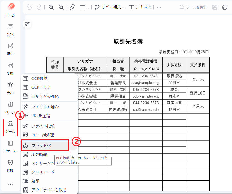Open the view settings sliders icon below the toolbar
The height and width of the screenshot is (194, 232).
[x=27, y=24]
